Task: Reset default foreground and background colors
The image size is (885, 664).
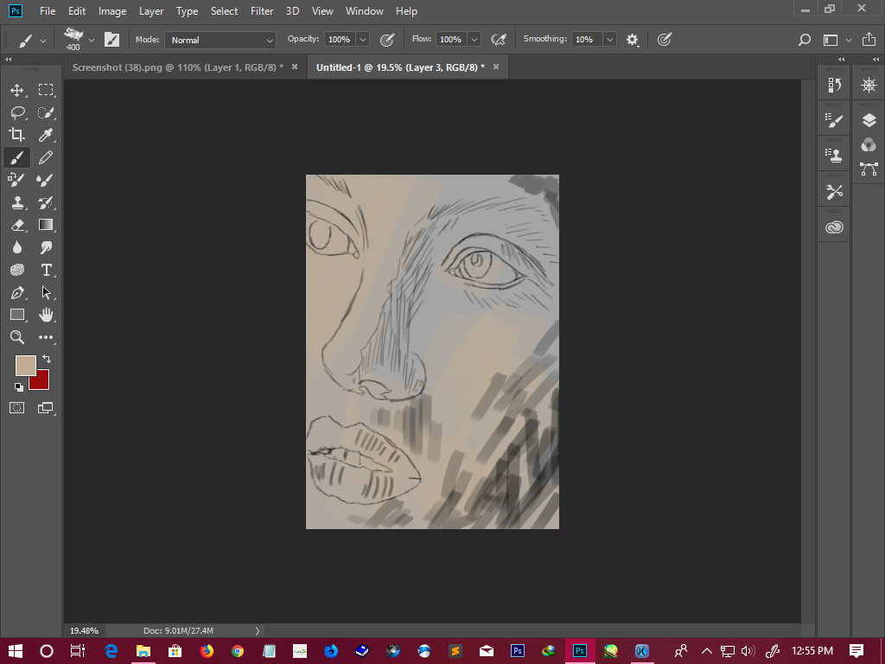Action: 19,386
